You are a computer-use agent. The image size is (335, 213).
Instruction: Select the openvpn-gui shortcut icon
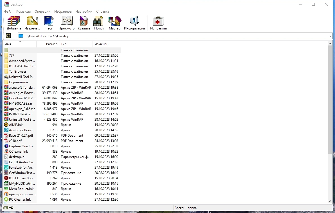coord(6,194)
